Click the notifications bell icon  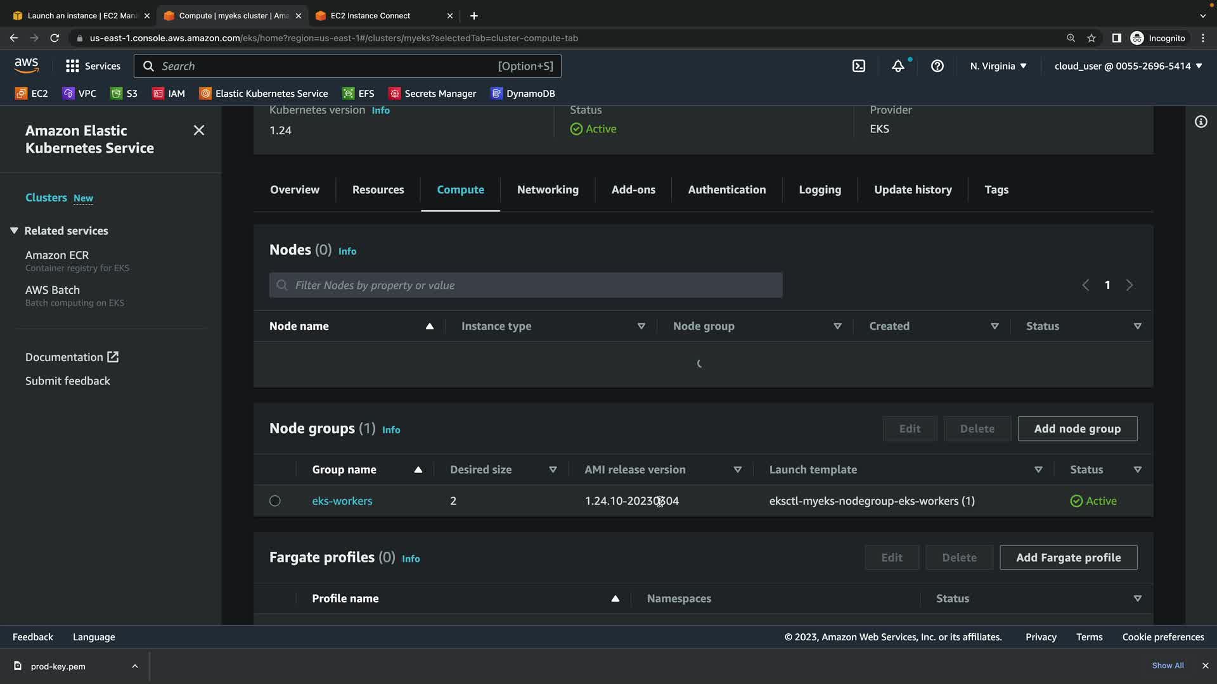pos(898,66)
